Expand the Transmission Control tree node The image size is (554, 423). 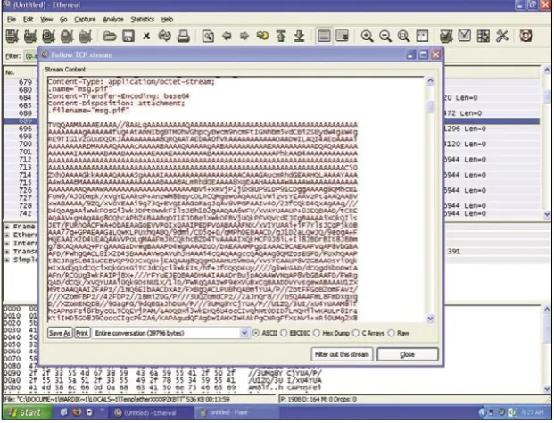pos(7,252)
